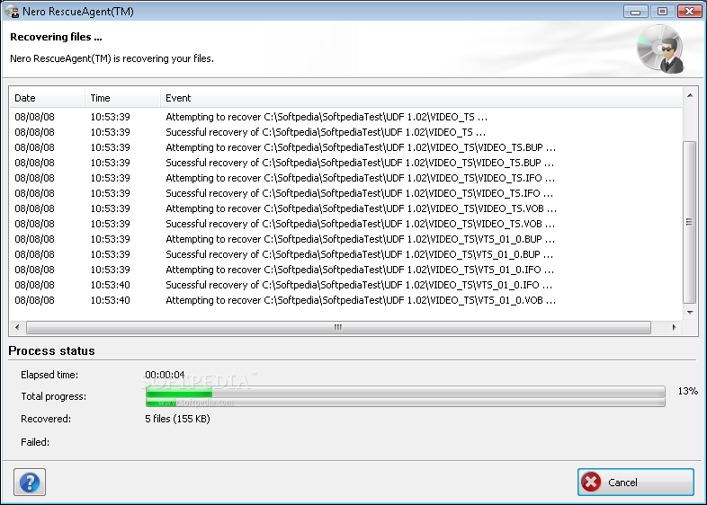Click the "Total progress:" label
This screenshot has height=505, width=707.
(54, 396)
